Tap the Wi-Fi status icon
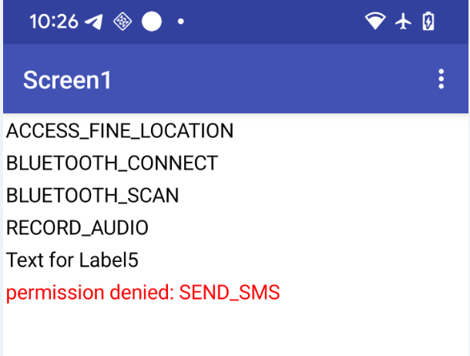Screen dimensions: 470x356 pyautogui.click(x=375, y=22)
